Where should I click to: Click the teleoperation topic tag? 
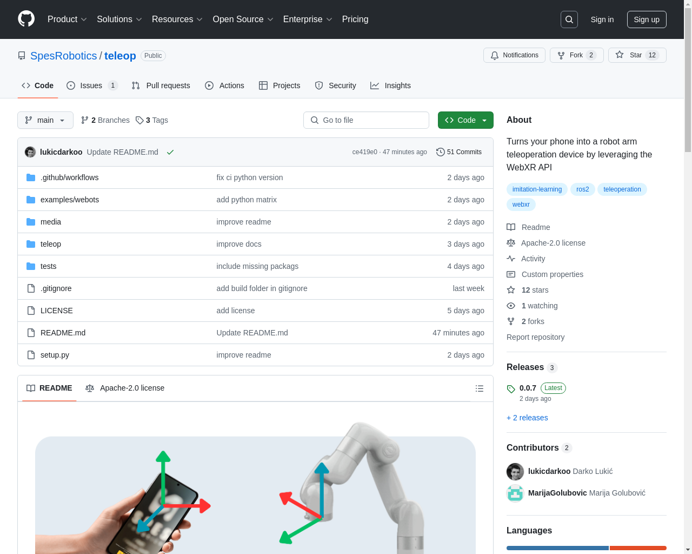(x=622, y=189)
